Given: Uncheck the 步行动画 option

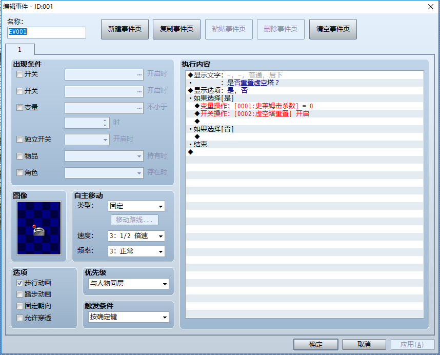Looking at the screenshot, I should [19, 283].
